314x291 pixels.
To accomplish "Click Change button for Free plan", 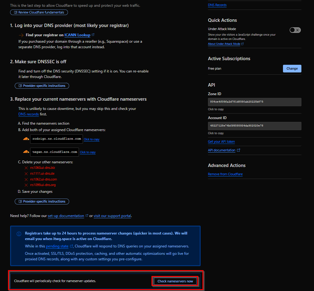I will coord(292,69).
